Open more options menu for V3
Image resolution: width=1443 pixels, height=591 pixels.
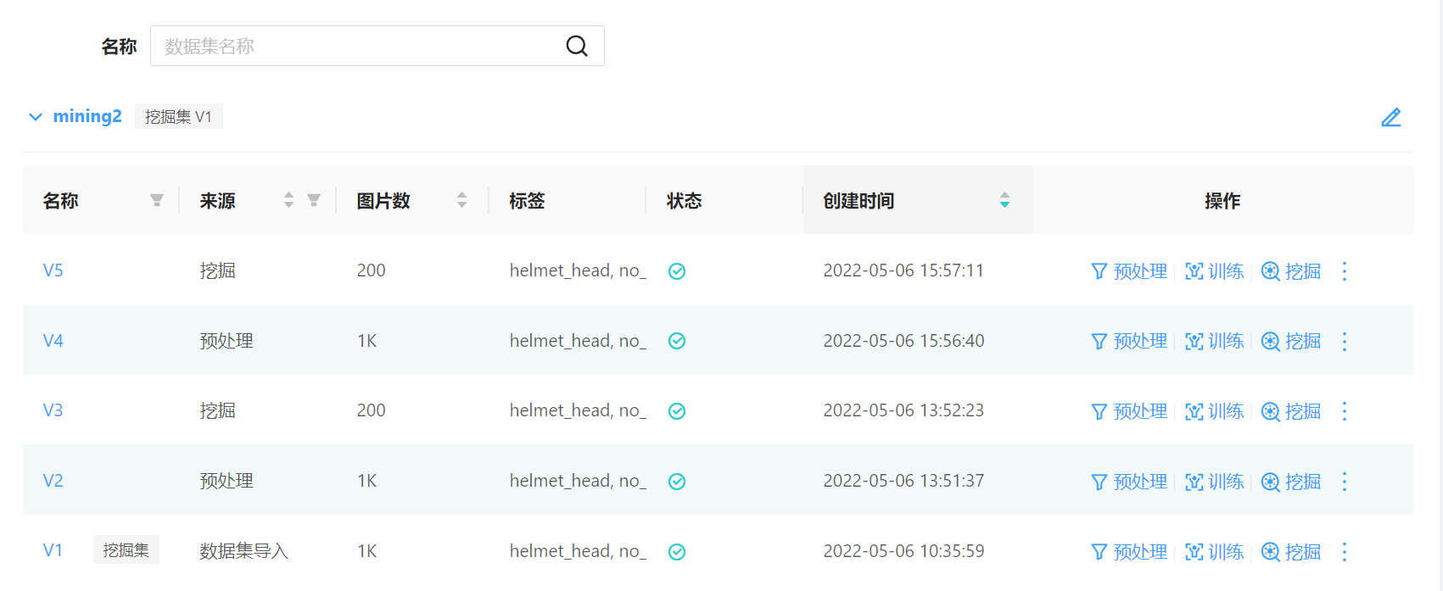1345,411
